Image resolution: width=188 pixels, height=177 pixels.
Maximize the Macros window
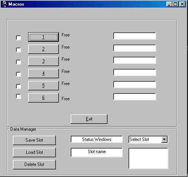click(x=175, y=4)
